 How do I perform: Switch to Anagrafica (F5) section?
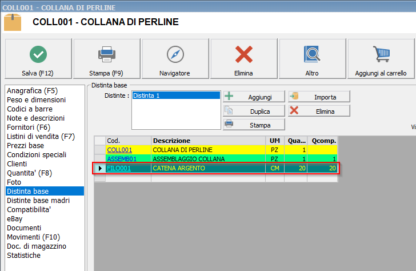click(32, 91)
